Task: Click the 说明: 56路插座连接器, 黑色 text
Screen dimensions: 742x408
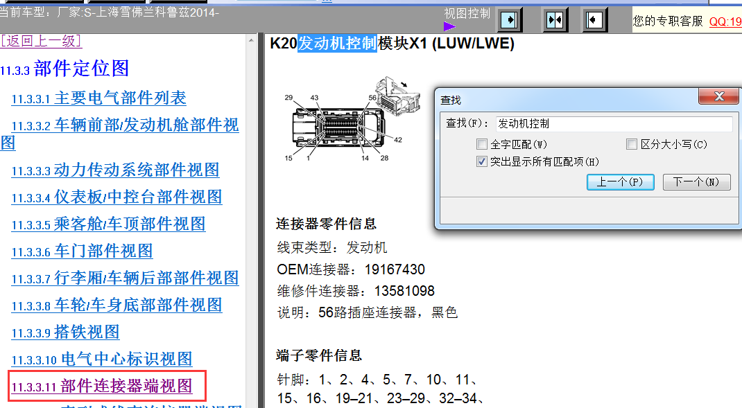Action: click(x=368, y=312)
